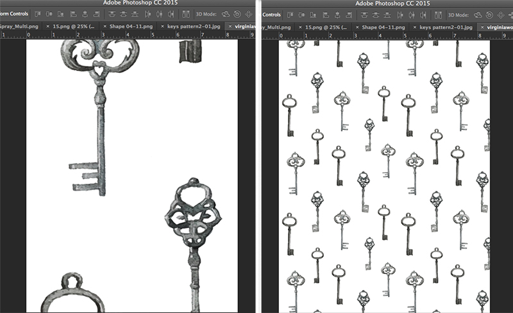This screenshot has height=313, width=513.
Task: Click Align Left Edges in left window
Action: pos(73,14)
